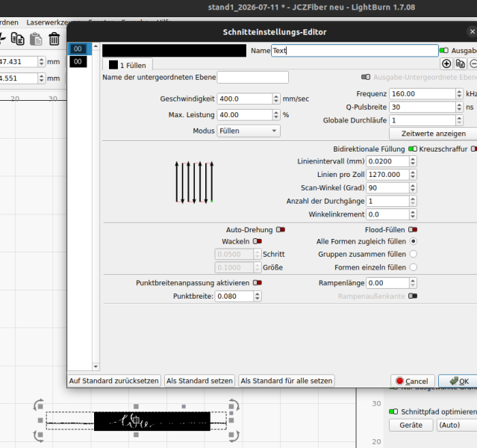Image resolution: width=477 pixels, height=448 pixels.
Task: Click black swatch on Füllen tab
Action: point(113,65)
